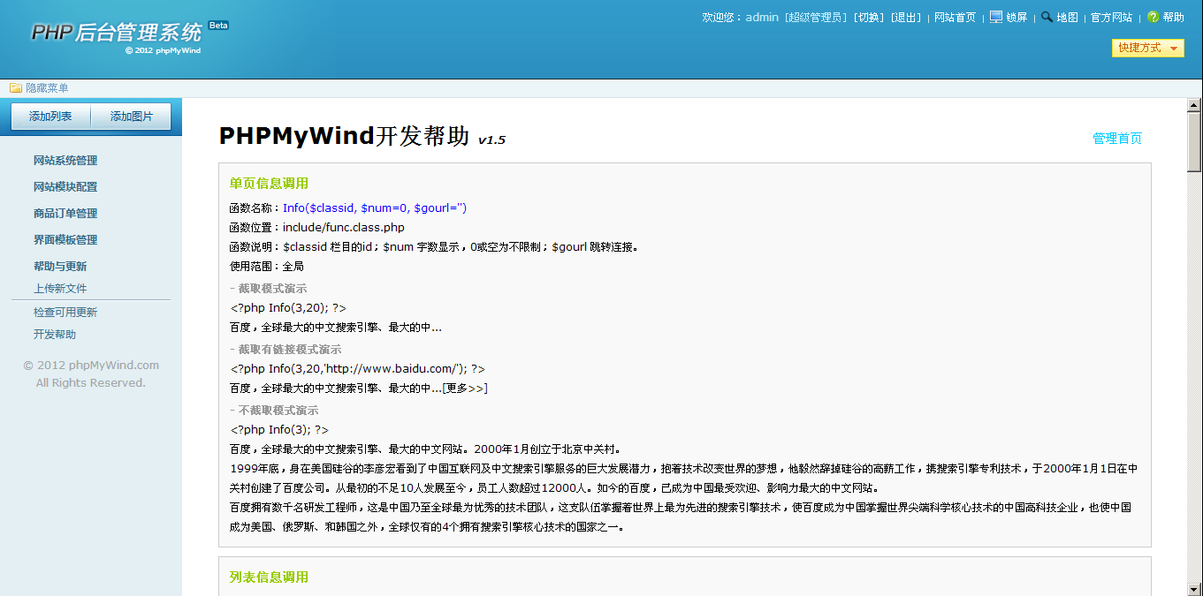This screenshot has width=1203, height=596.
Task: Open the 网站首页 link
Action: pos(956,17)
